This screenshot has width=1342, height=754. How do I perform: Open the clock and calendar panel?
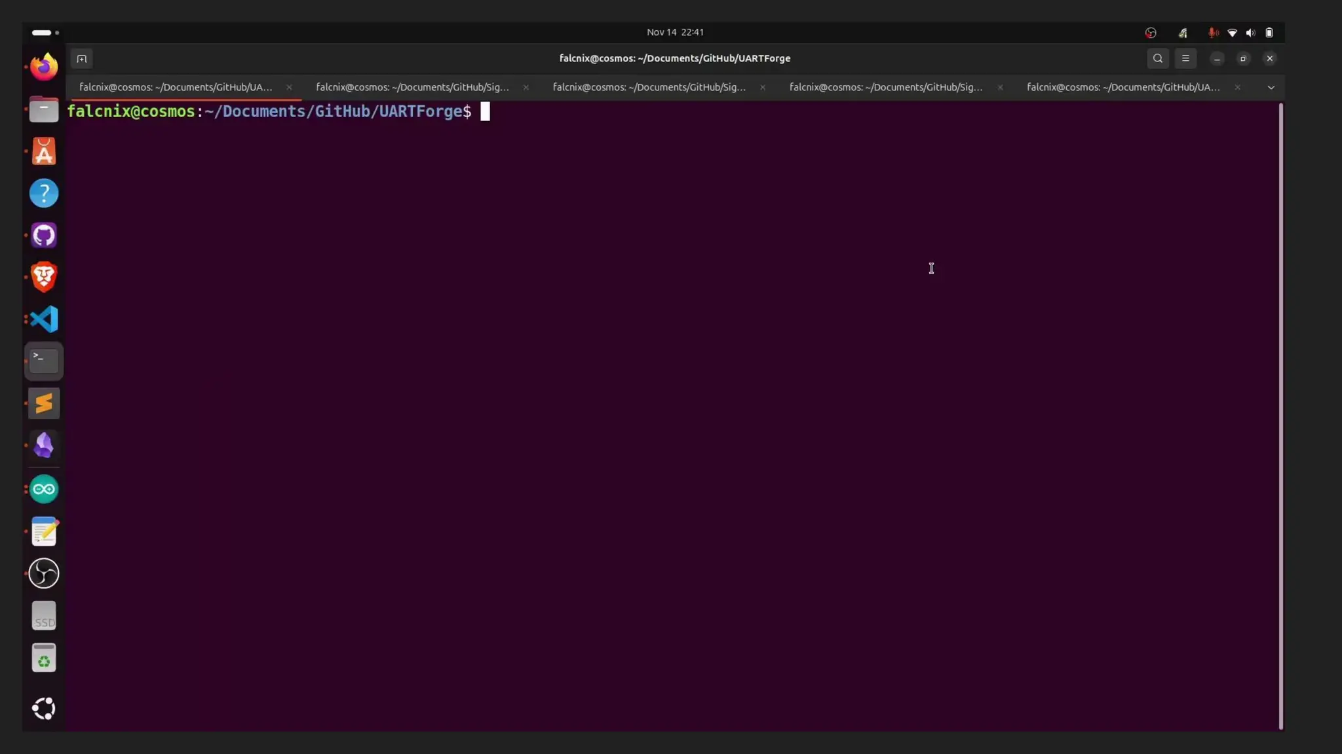pyautogui.click(x=675, y=32)
